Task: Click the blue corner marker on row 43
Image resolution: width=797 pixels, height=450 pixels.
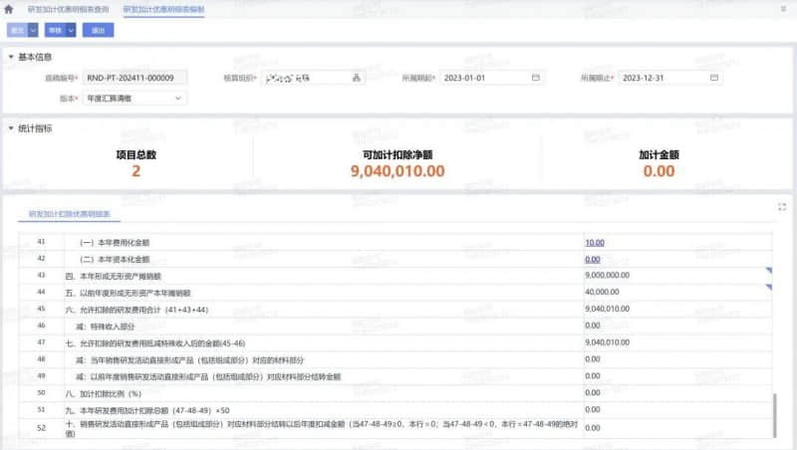Action: pyautogui.click(x=769, y=271)
